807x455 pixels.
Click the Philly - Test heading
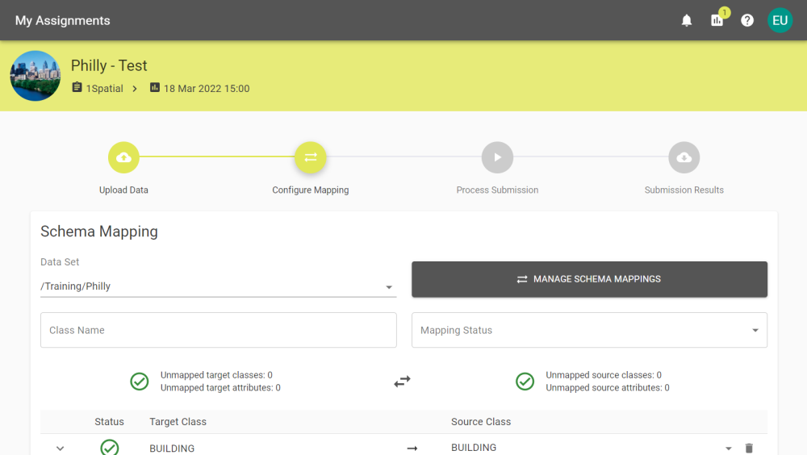click(109, 65)
